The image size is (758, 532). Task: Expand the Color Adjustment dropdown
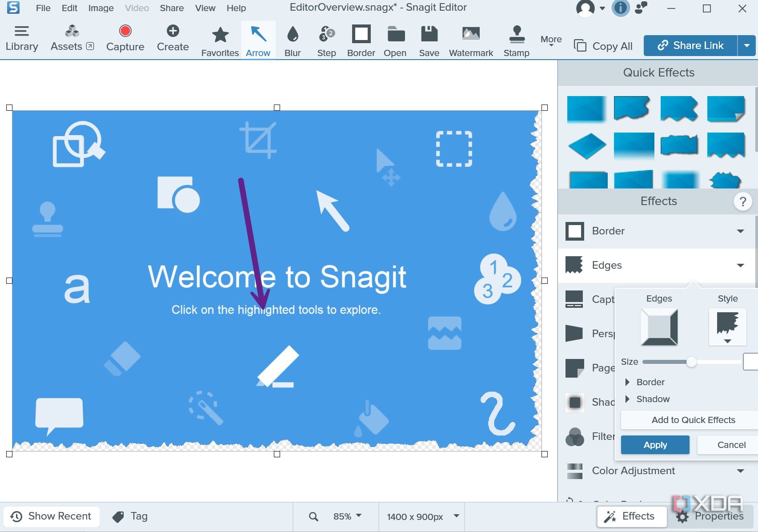pos(740,471)
